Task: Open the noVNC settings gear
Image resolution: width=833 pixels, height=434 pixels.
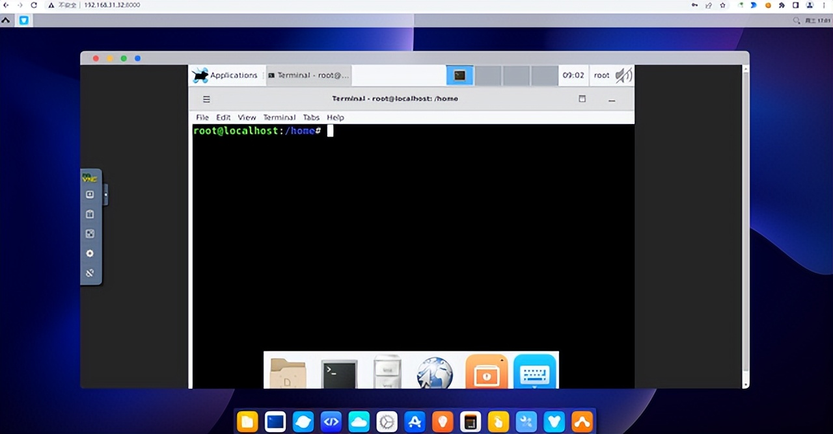Action: pyautogui.click(x=90, y=253)
